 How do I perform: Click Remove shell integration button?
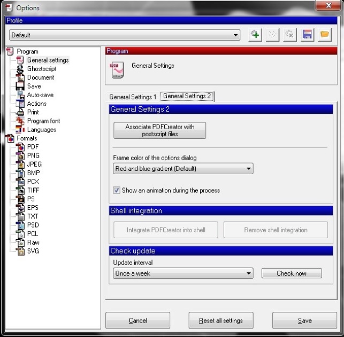pos(276,230)
